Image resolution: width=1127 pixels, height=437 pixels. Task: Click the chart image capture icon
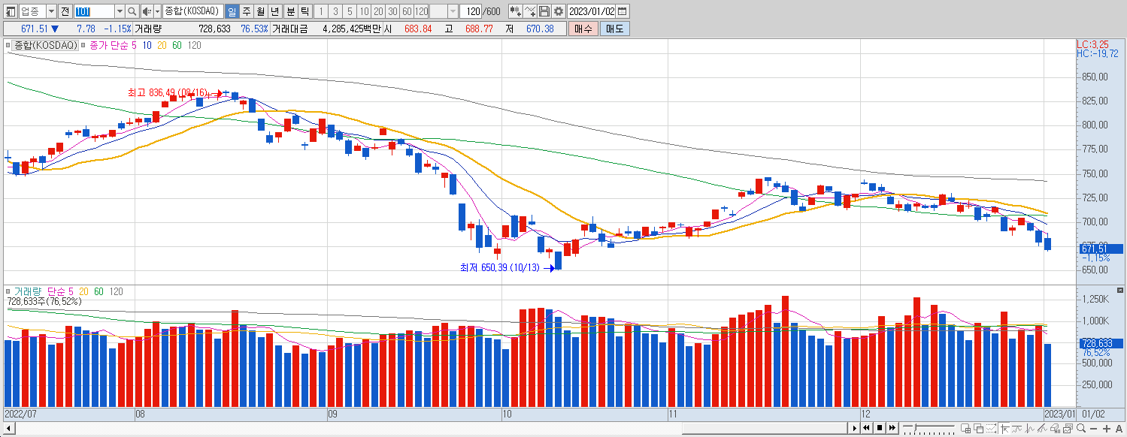[1068, 428]
